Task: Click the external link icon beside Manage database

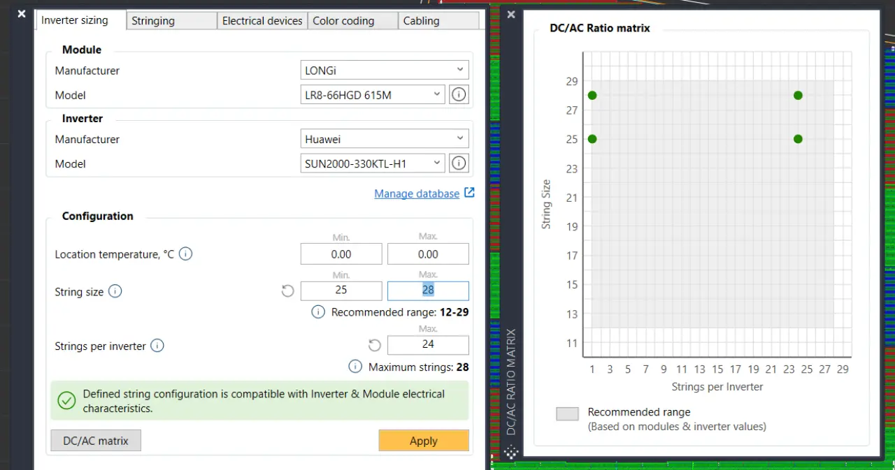Action: pyautogui.click(x=469, y=193)
